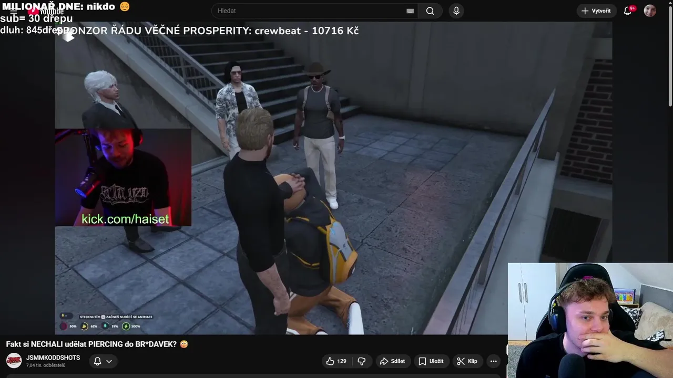This screenshot has width=673, height=378.
Task: Start voice search with the microphone
Action: pyautogui.click(x=456, y=11)
